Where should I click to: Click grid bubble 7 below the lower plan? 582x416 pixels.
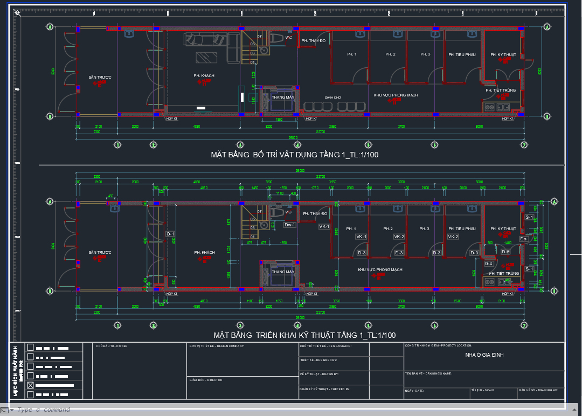[x=524, y=325]
